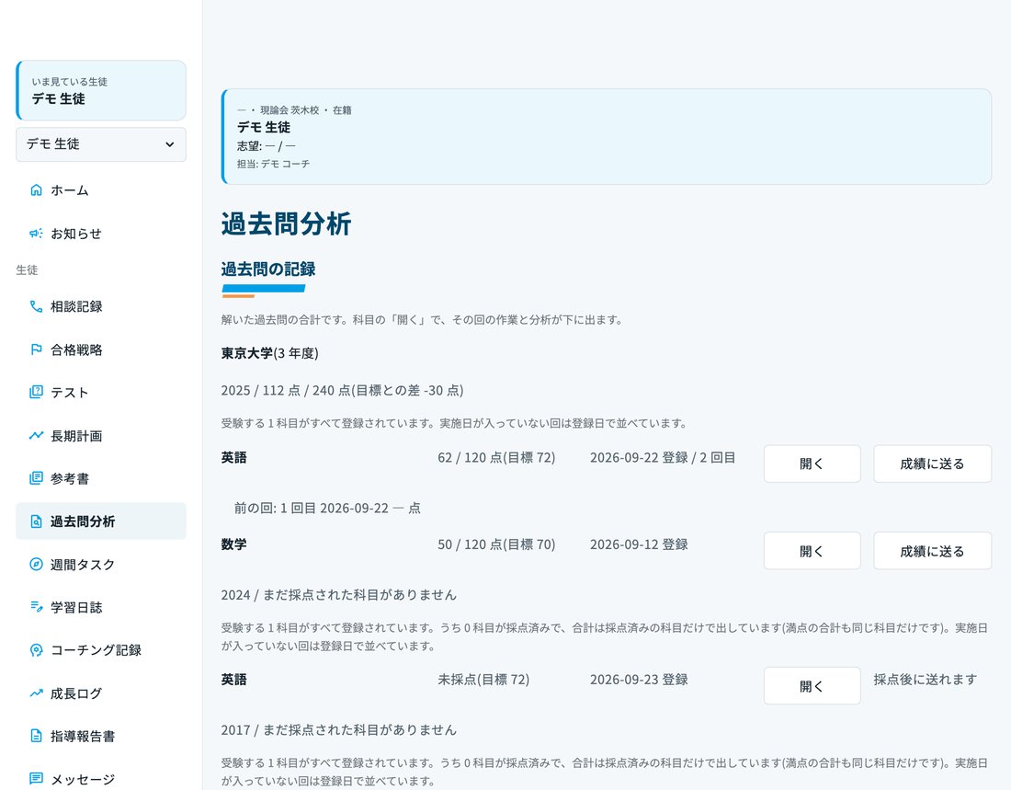Click 成績に送る for 2025 英語 row

pos(932,464)
